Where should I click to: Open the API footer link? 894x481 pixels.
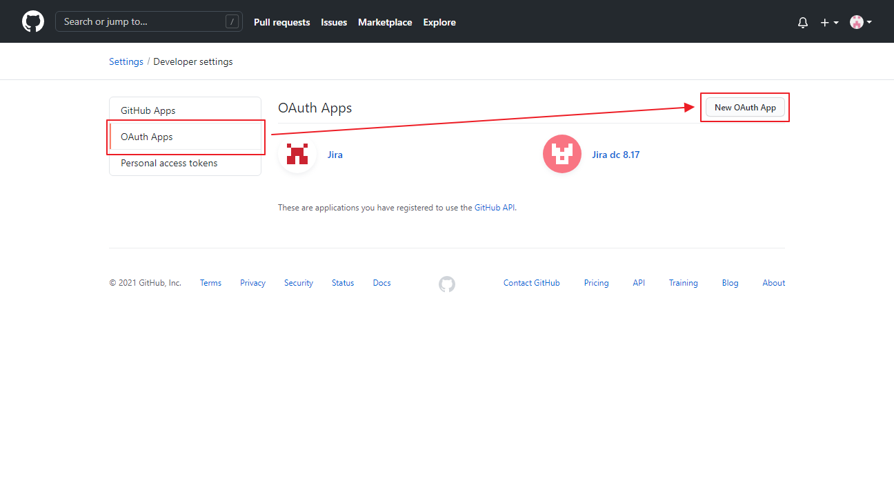(x=639, y=283)
